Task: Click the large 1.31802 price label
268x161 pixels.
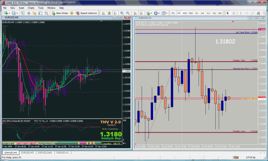Action: click(225, 42)
